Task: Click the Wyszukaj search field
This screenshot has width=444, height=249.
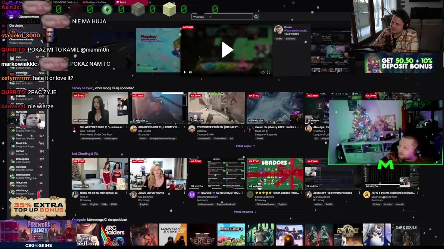Action: [x=222, y=17]
